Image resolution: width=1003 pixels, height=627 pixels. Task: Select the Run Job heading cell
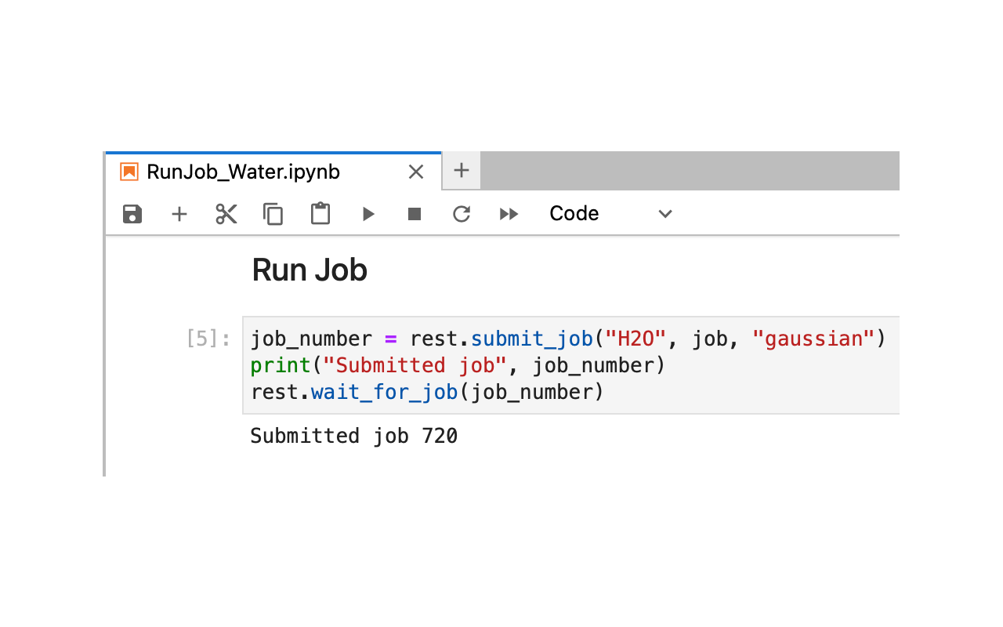coord(309,270)
